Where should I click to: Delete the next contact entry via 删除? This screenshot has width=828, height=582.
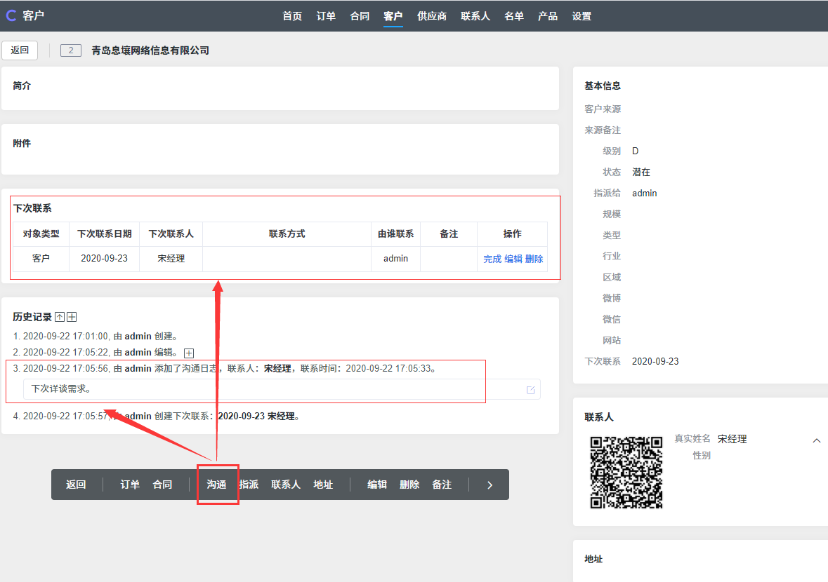(x=534, y=259)
